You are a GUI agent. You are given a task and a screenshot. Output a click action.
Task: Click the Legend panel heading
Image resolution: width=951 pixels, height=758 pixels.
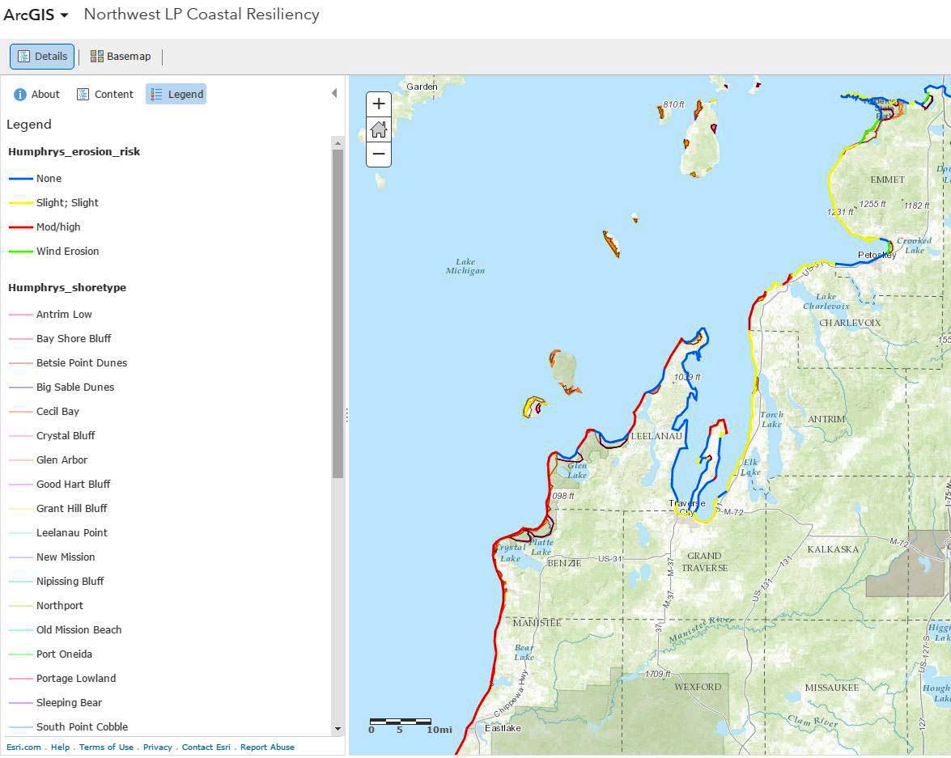tap(28, 125)
